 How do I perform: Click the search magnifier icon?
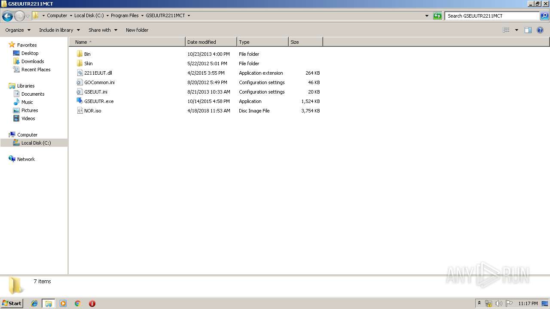click(x=544, y=16)
